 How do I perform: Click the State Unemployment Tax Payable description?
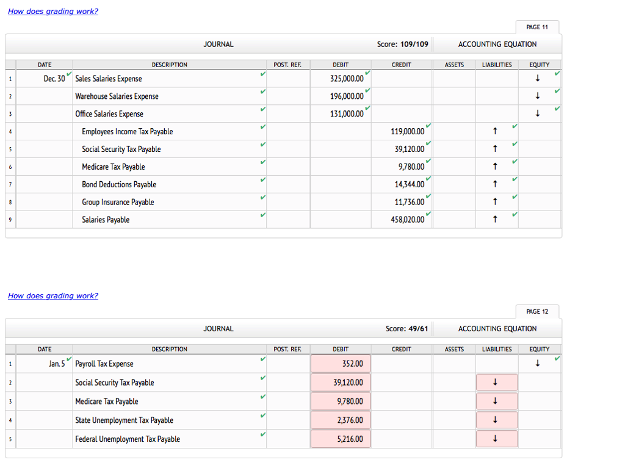124,420
